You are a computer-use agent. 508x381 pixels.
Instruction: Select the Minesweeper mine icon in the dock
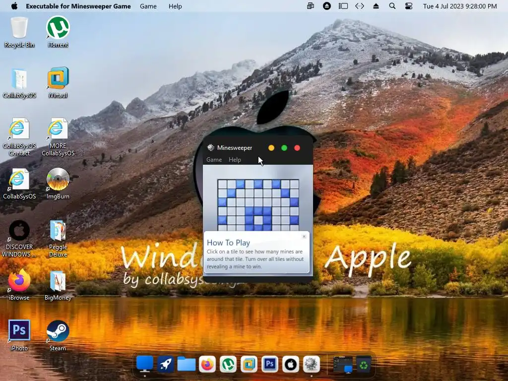click(x=312, y=364)
